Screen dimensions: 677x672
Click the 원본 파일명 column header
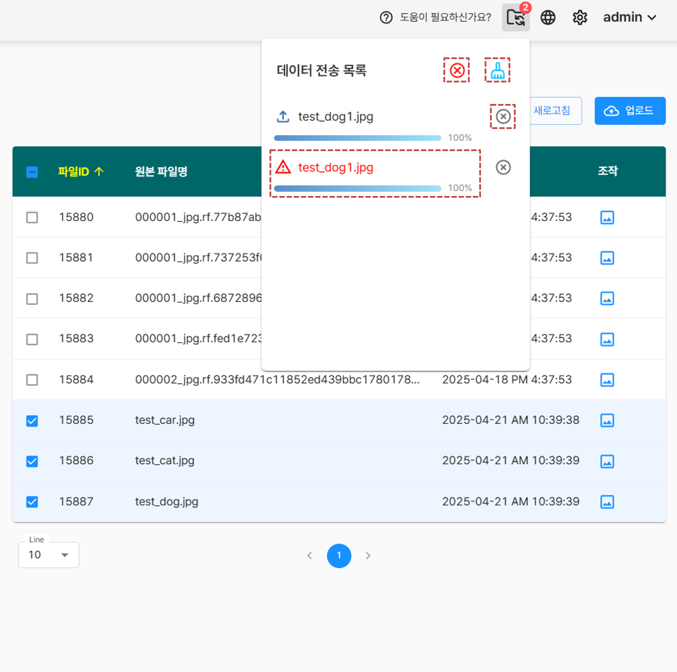tap(161, 172)
